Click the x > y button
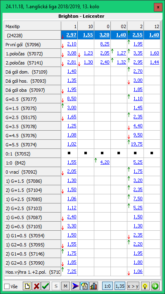The image size is (165, 294). [133, 286]
